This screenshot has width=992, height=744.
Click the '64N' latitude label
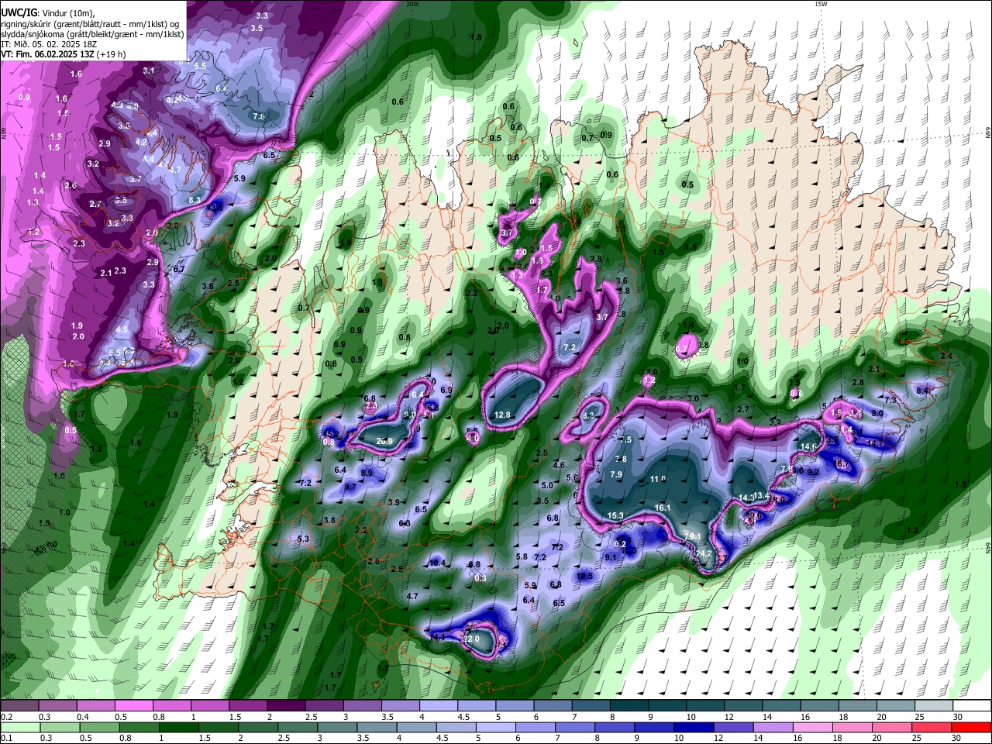pos(988,547)
